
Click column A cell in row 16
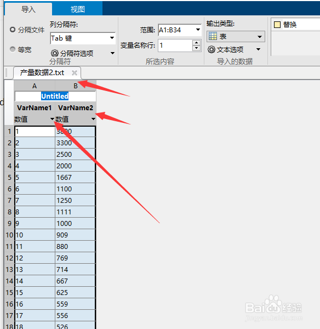tap(35, 304)
